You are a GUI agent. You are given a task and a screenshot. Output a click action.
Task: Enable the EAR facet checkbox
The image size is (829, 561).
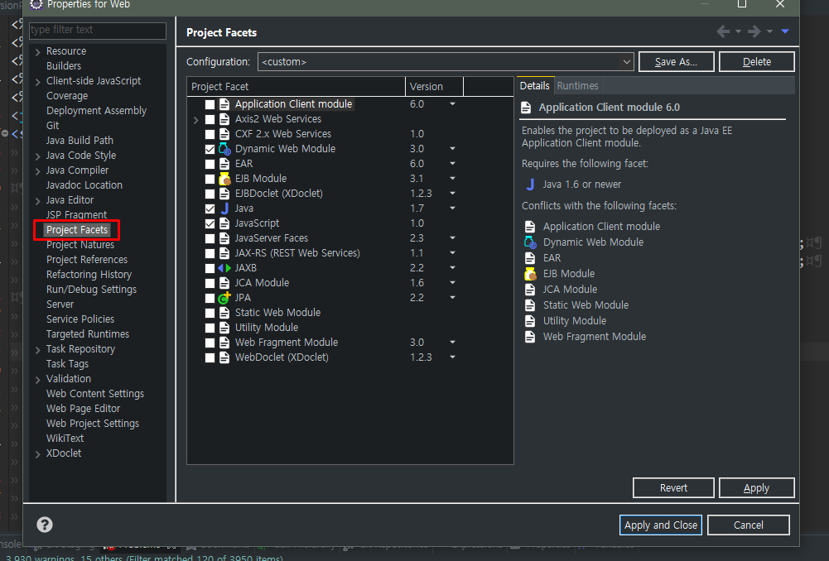pos(210,163)
